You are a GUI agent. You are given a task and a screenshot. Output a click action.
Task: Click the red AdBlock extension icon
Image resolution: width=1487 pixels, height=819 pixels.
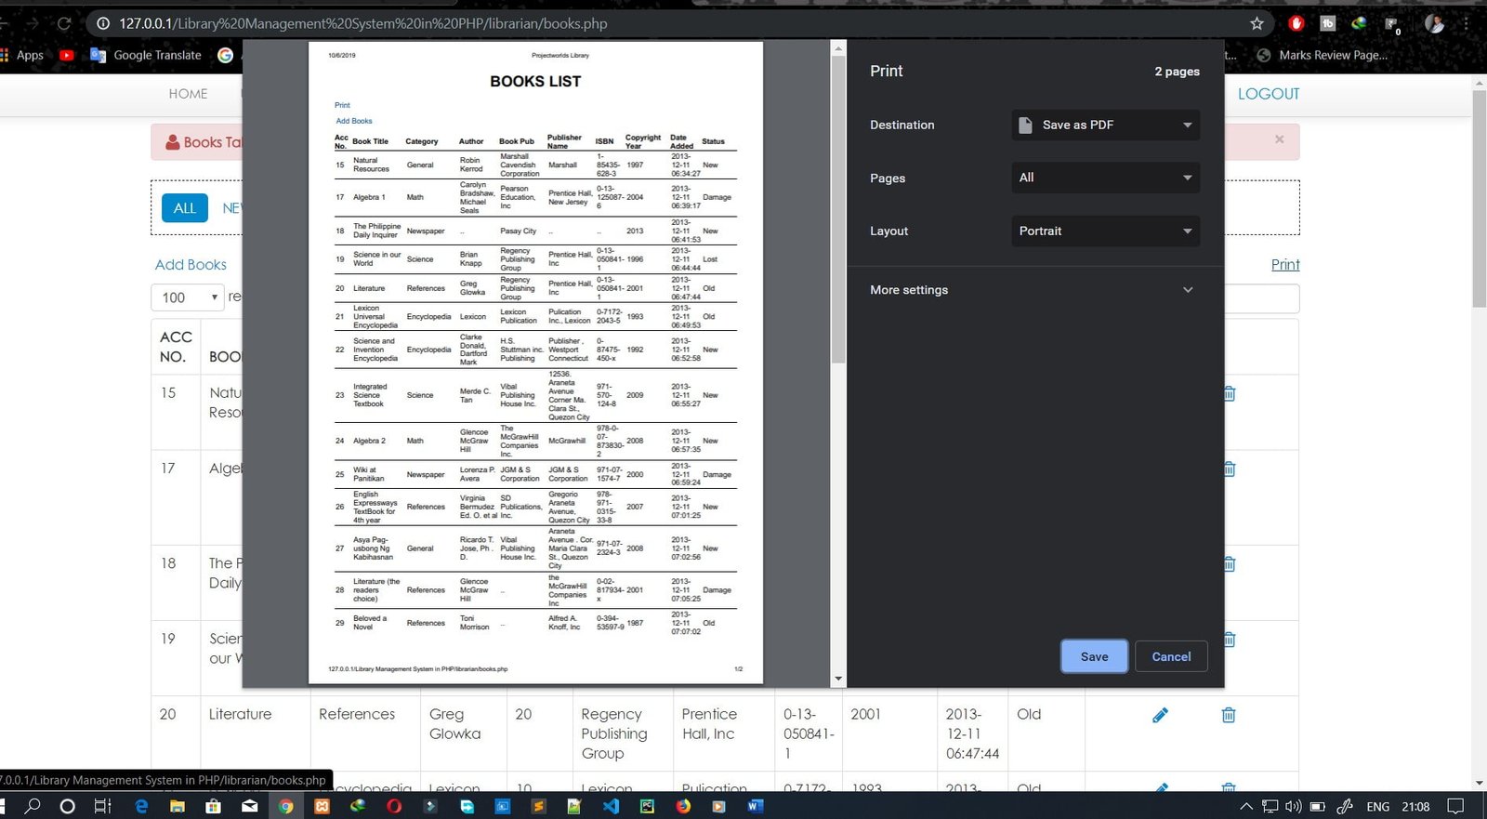coord(1296,23)
